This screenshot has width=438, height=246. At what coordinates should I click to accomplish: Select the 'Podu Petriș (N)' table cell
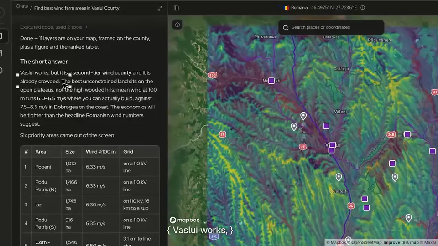click(46, 186)
